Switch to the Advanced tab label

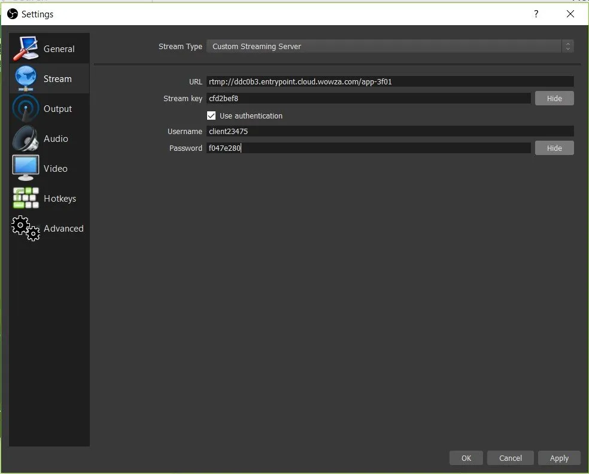[x=63, y=229]
